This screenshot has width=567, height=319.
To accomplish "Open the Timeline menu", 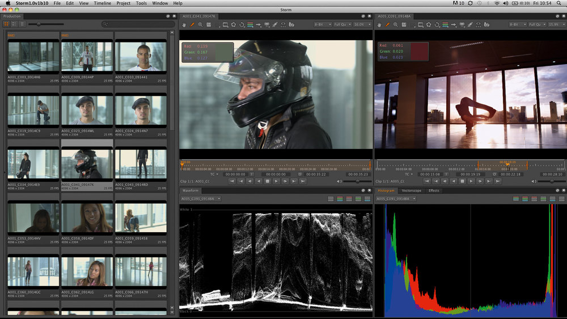I will pyautogui.click(x=103, y=3).
